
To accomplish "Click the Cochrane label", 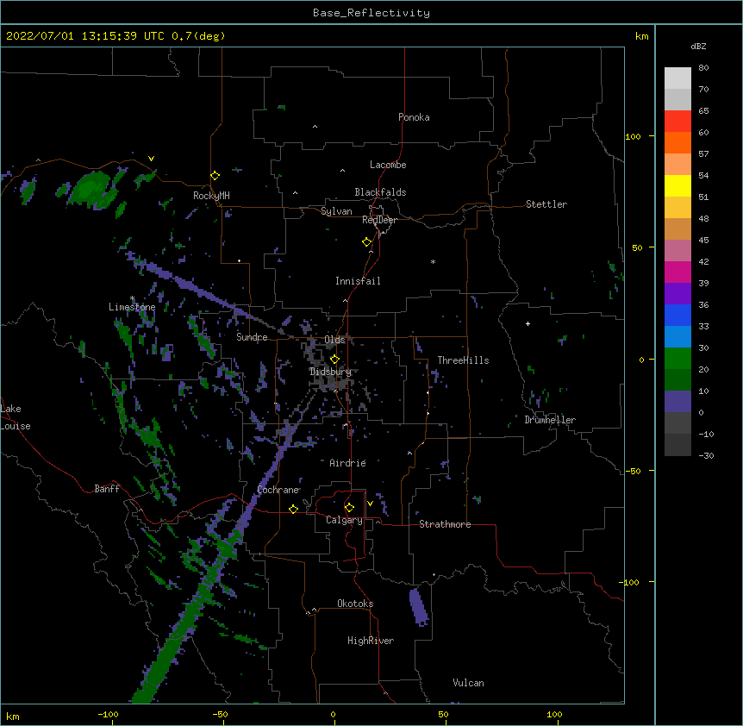I will 278,490.
